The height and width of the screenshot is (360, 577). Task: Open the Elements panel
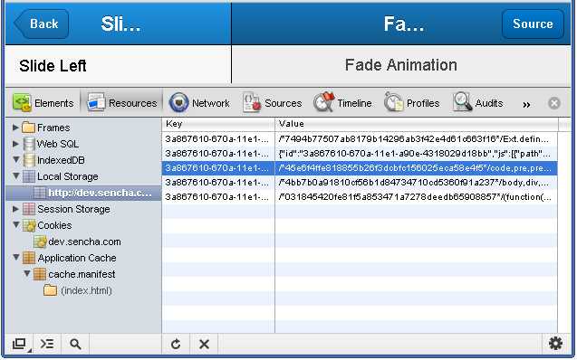tap(43, 103)
